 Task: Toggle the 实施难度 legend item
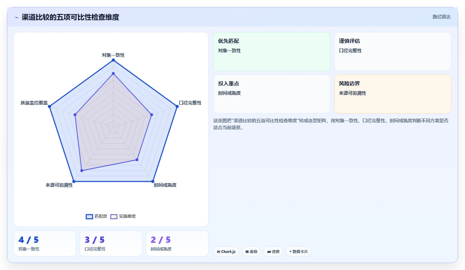(123, 216)
